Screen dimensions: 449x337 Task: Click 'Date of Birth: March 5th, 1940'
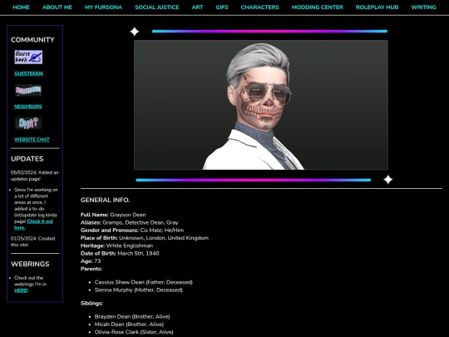click(120, 253)
